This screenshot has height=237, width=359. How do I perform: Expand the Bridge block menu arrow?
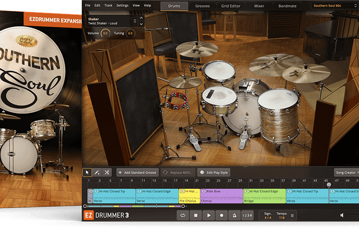[x=246, y=191]
